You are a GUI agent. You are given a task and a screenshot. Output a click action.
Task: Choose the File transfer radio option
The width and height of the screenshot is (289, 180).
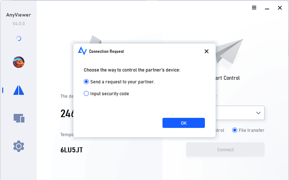248,130
